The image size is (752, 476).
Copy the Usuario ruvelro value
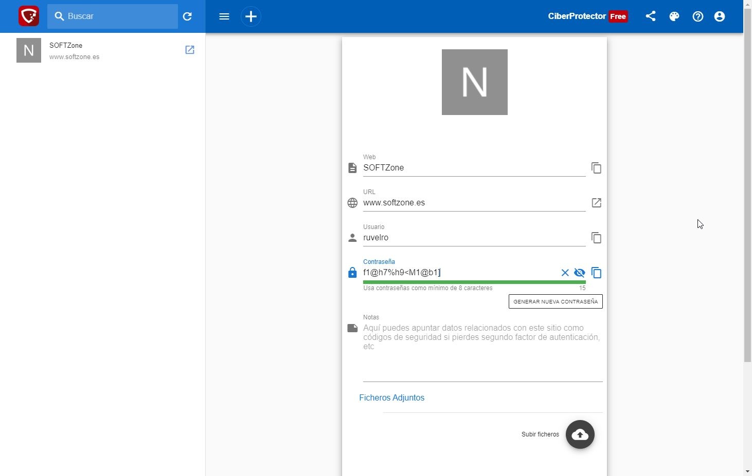coord(596,238)
